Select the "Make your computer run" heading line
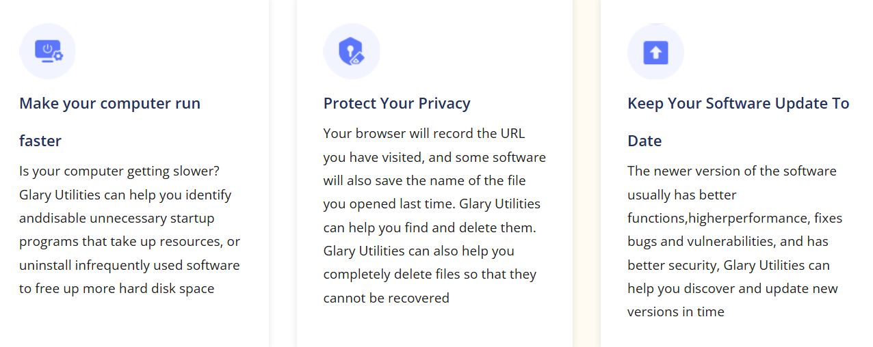The height and width of the screenshot is (347, 873). tap(109, 103)
